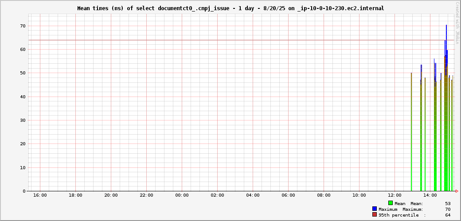Click the maximum value 70 in legend
Screen dimensions: 461x221
448,209
